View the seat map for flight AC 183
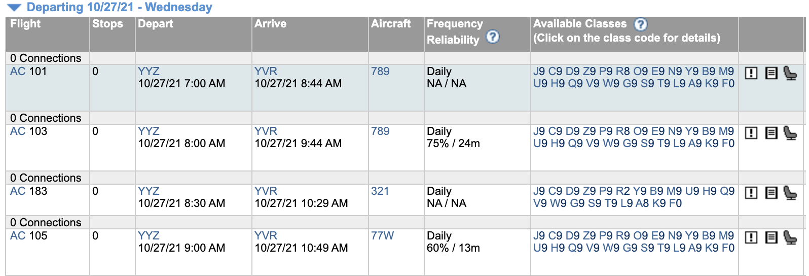The height and width of the screenshot is (276, 809). coord(790,193)
